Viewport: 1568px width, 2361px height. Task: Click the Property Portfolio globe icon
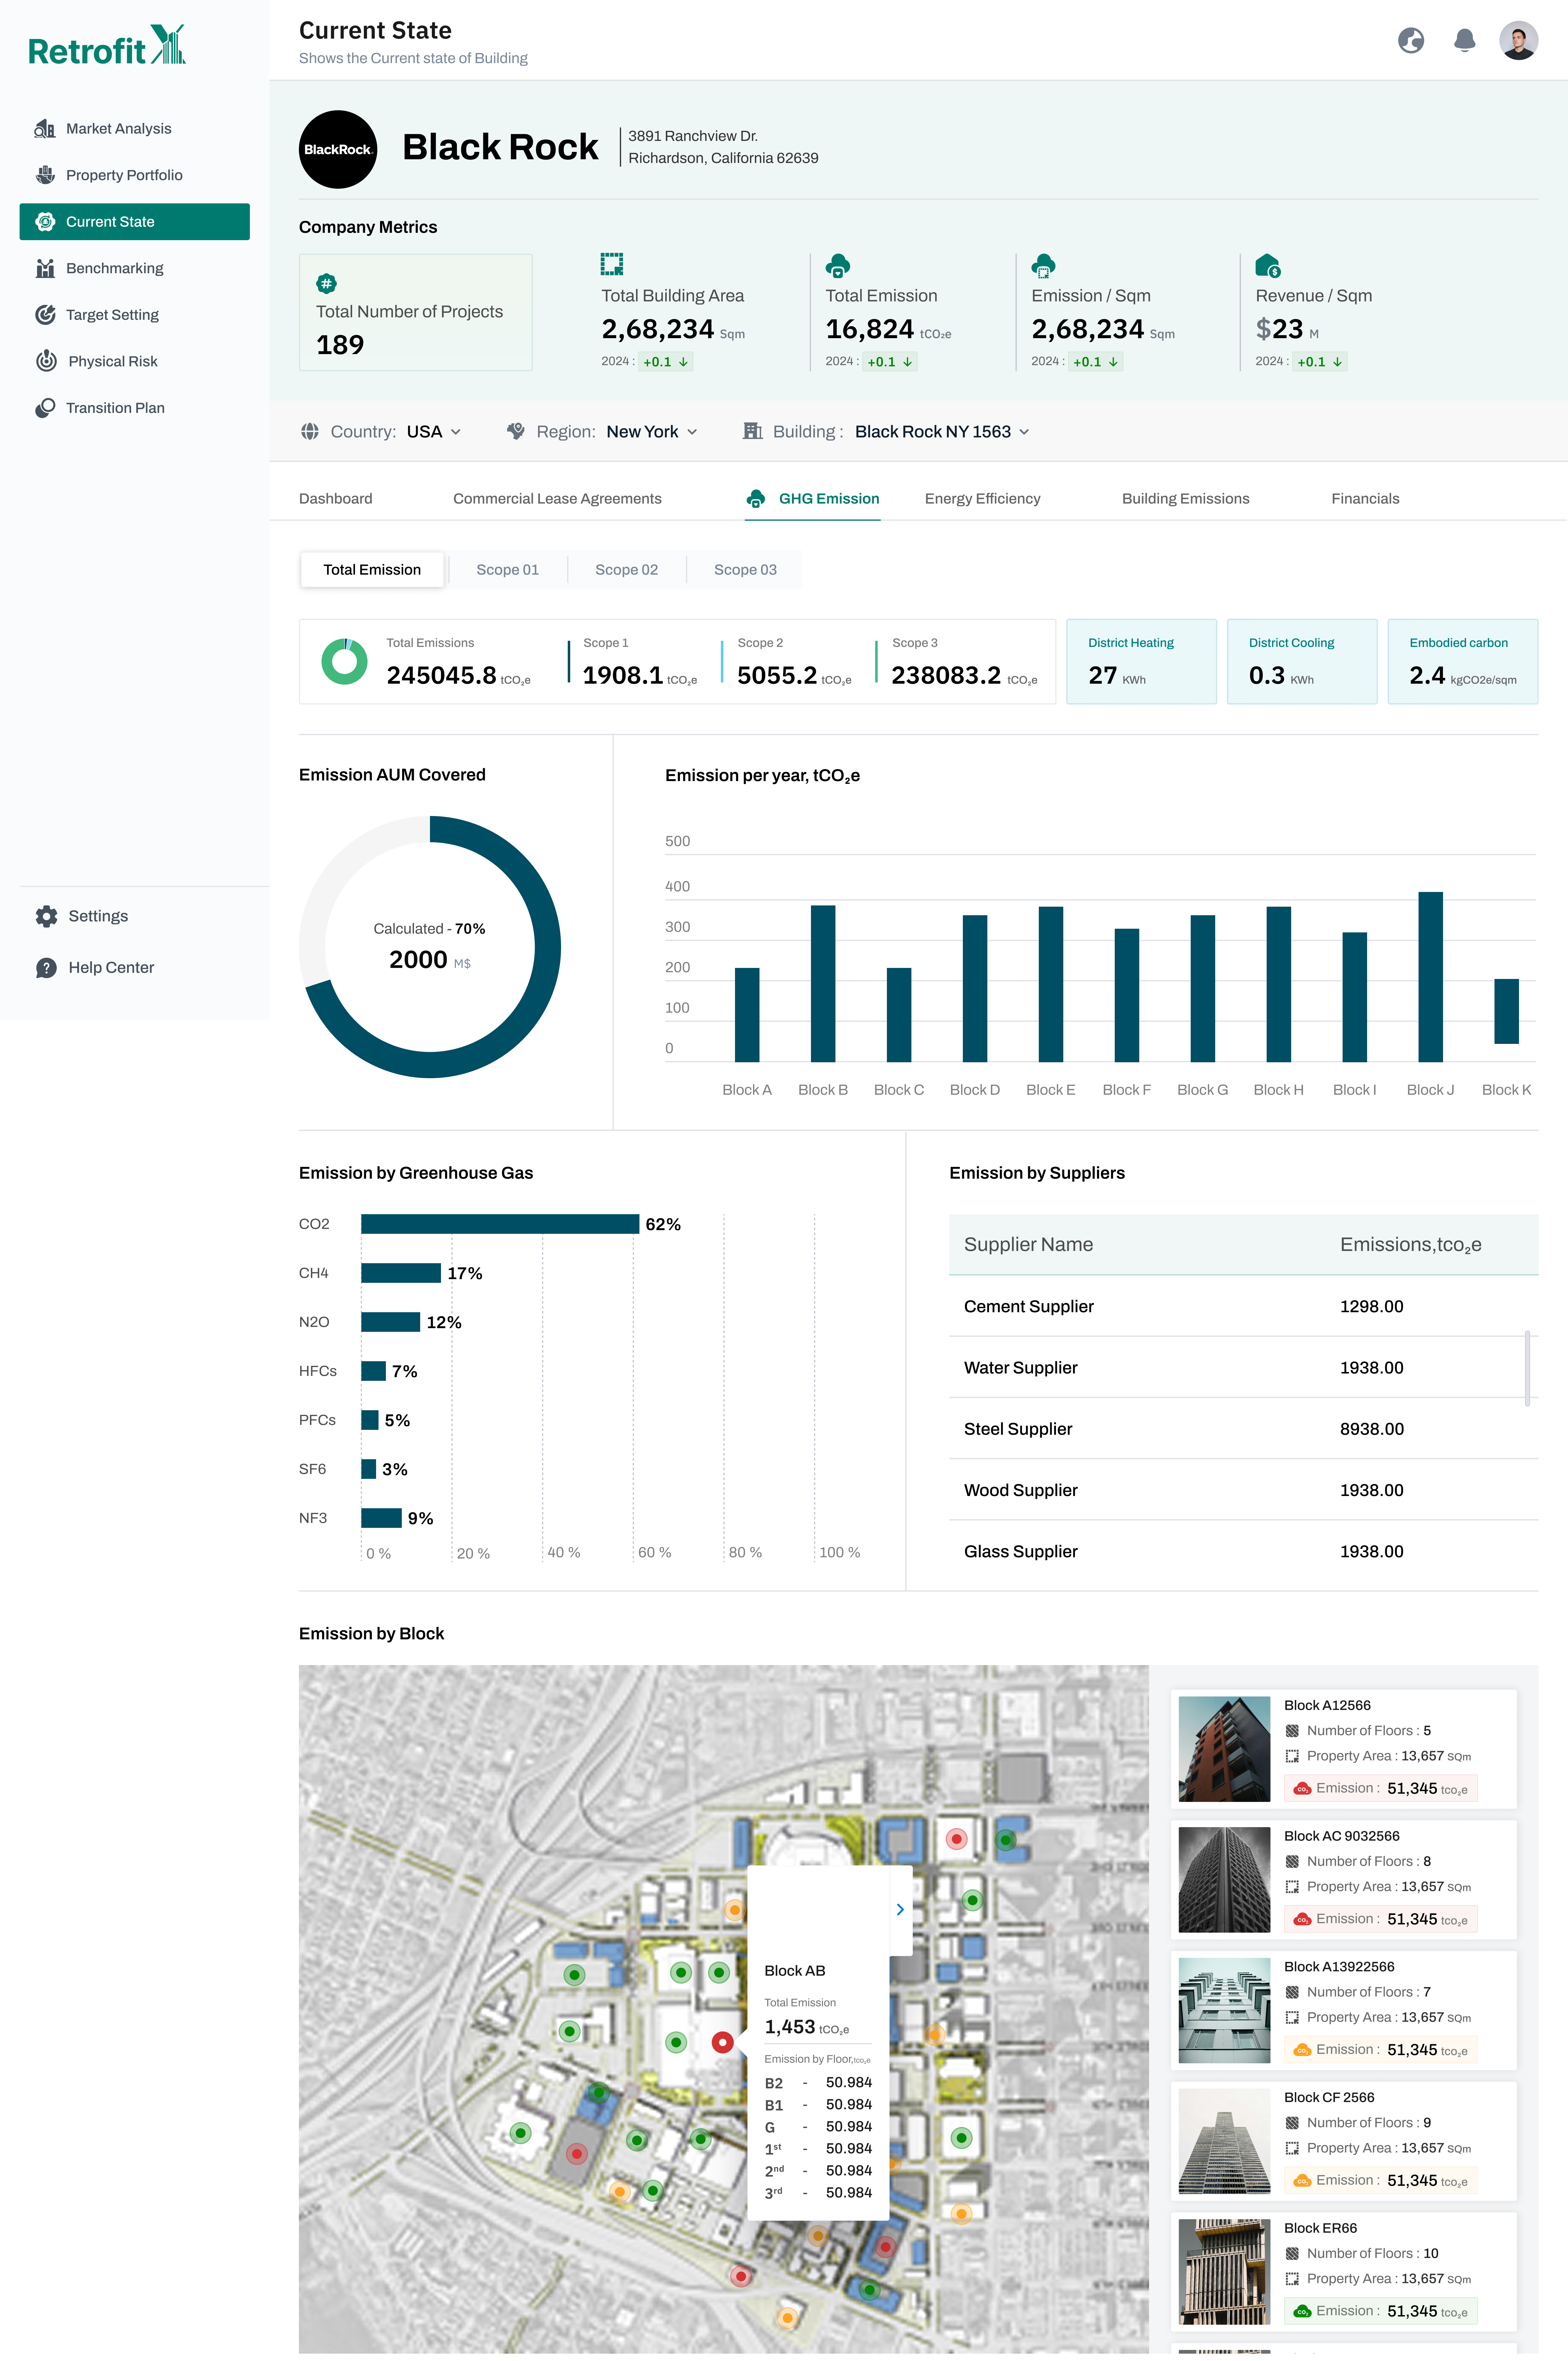click(45, 175)
